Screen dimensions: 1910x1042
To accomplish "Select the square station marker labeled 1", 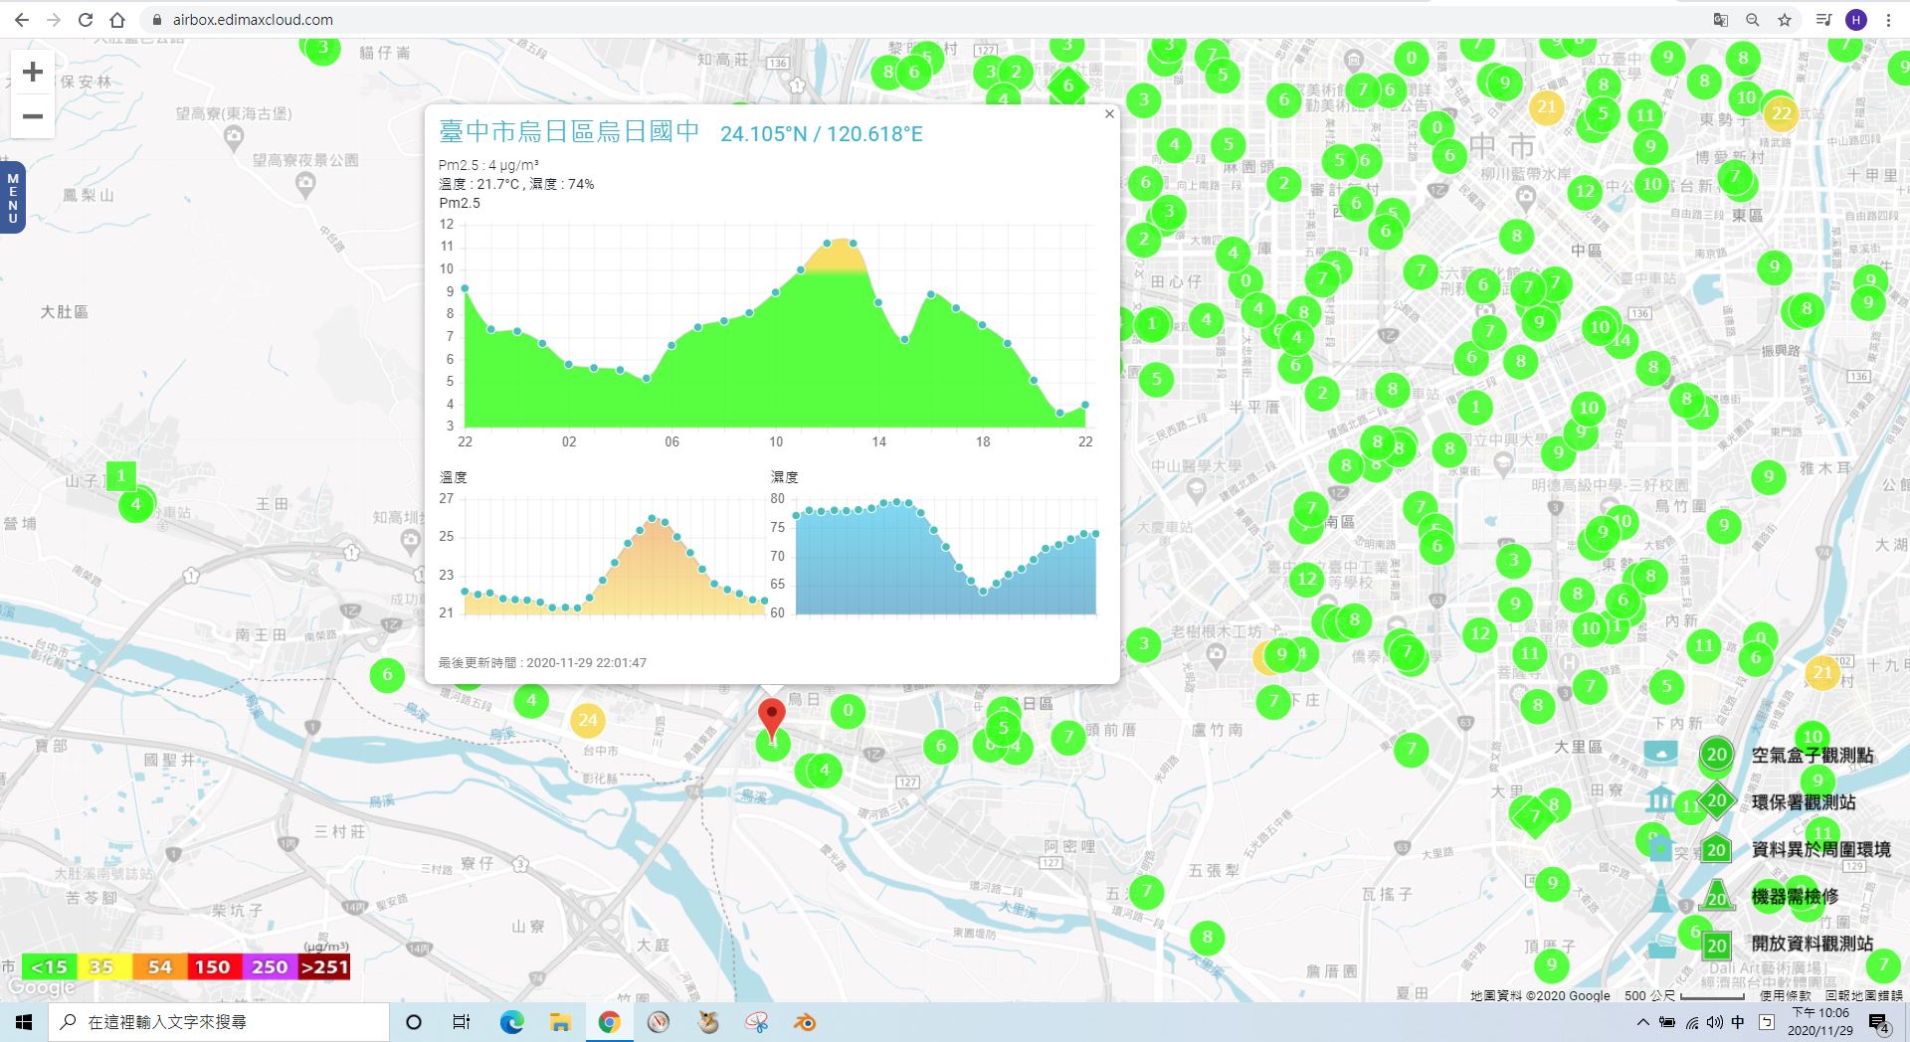I will click(121, 475).
